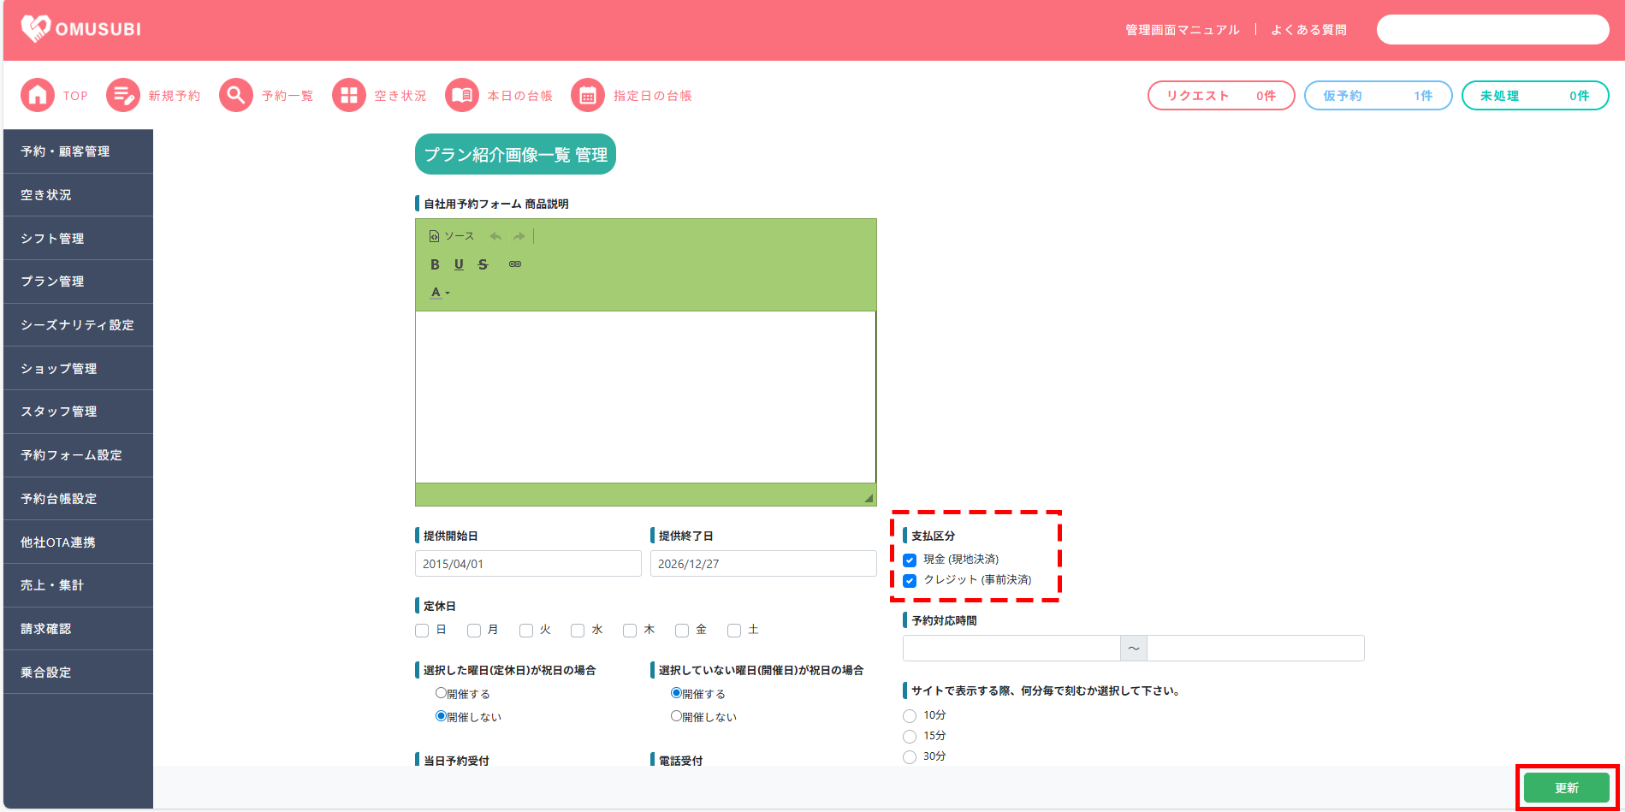Click the 予約一覧 search icon
This screenshot has height=812, width=1625.
click(x=236, y=96)
